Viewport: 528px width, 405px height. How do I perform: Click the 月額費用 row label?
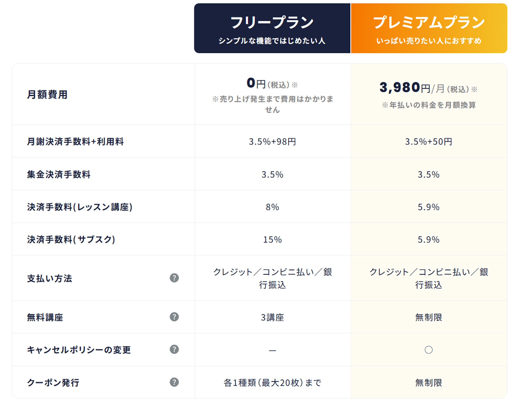(x=47, y=95)
